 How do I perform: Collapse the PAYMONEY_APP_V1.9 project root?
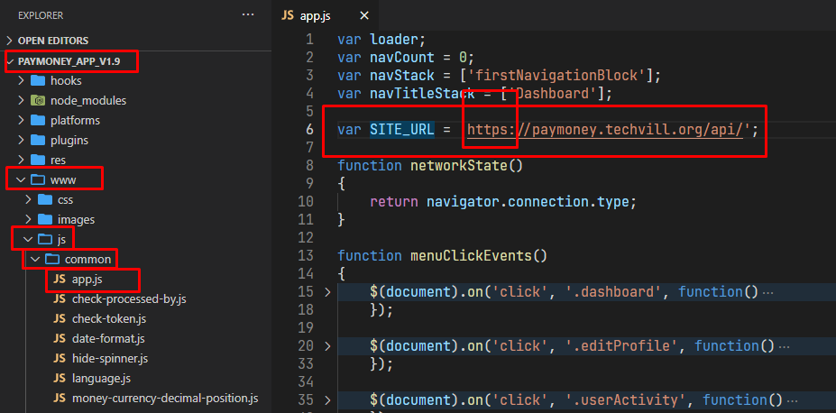coord(10,61)
